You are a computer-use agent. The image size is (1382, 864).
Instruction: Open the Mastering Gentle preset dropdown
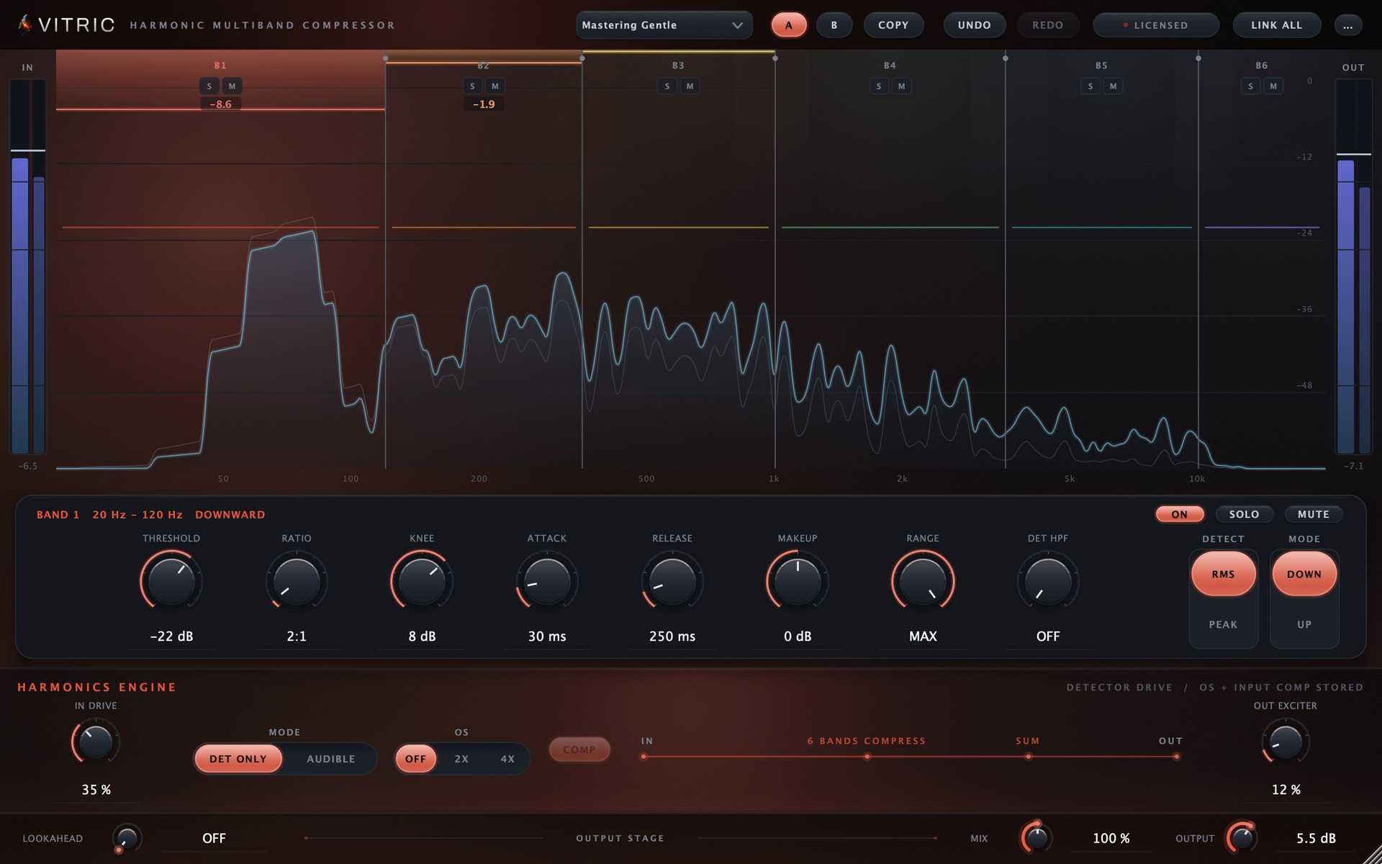click(664, 25)
